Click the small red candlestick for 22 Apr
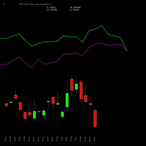146x146 pixels. tap(91, 104)
